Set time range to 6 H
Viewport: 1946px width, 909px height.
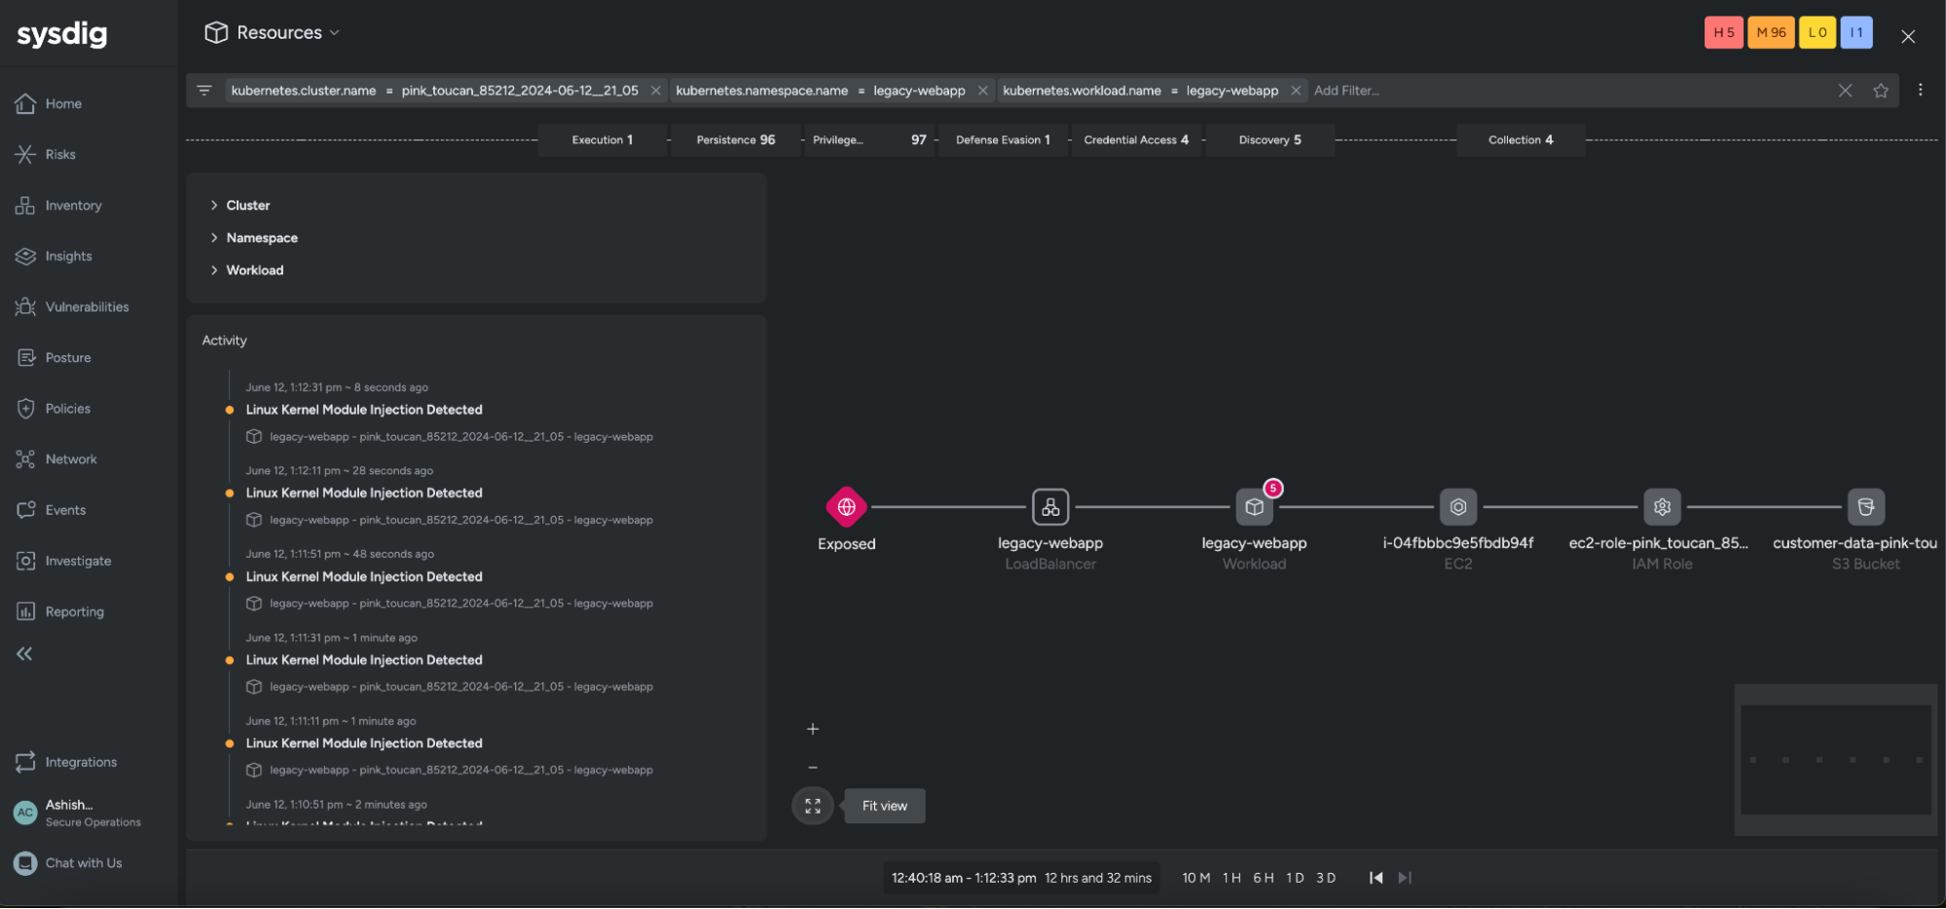coord(1264,878)
